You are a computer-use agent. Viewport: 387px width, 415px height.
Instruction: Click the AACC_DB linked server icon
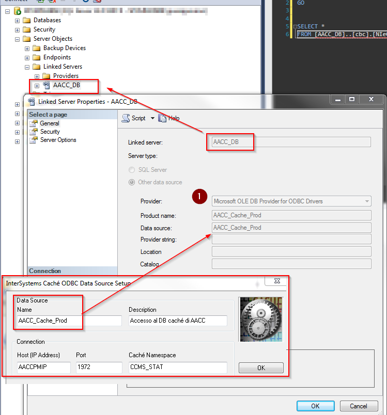click(x=47, y=85)
